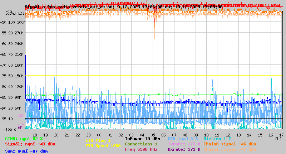Click the 'ETH Plug 1' legend label
The image size is (286, 154).
(x=98, y=140)
